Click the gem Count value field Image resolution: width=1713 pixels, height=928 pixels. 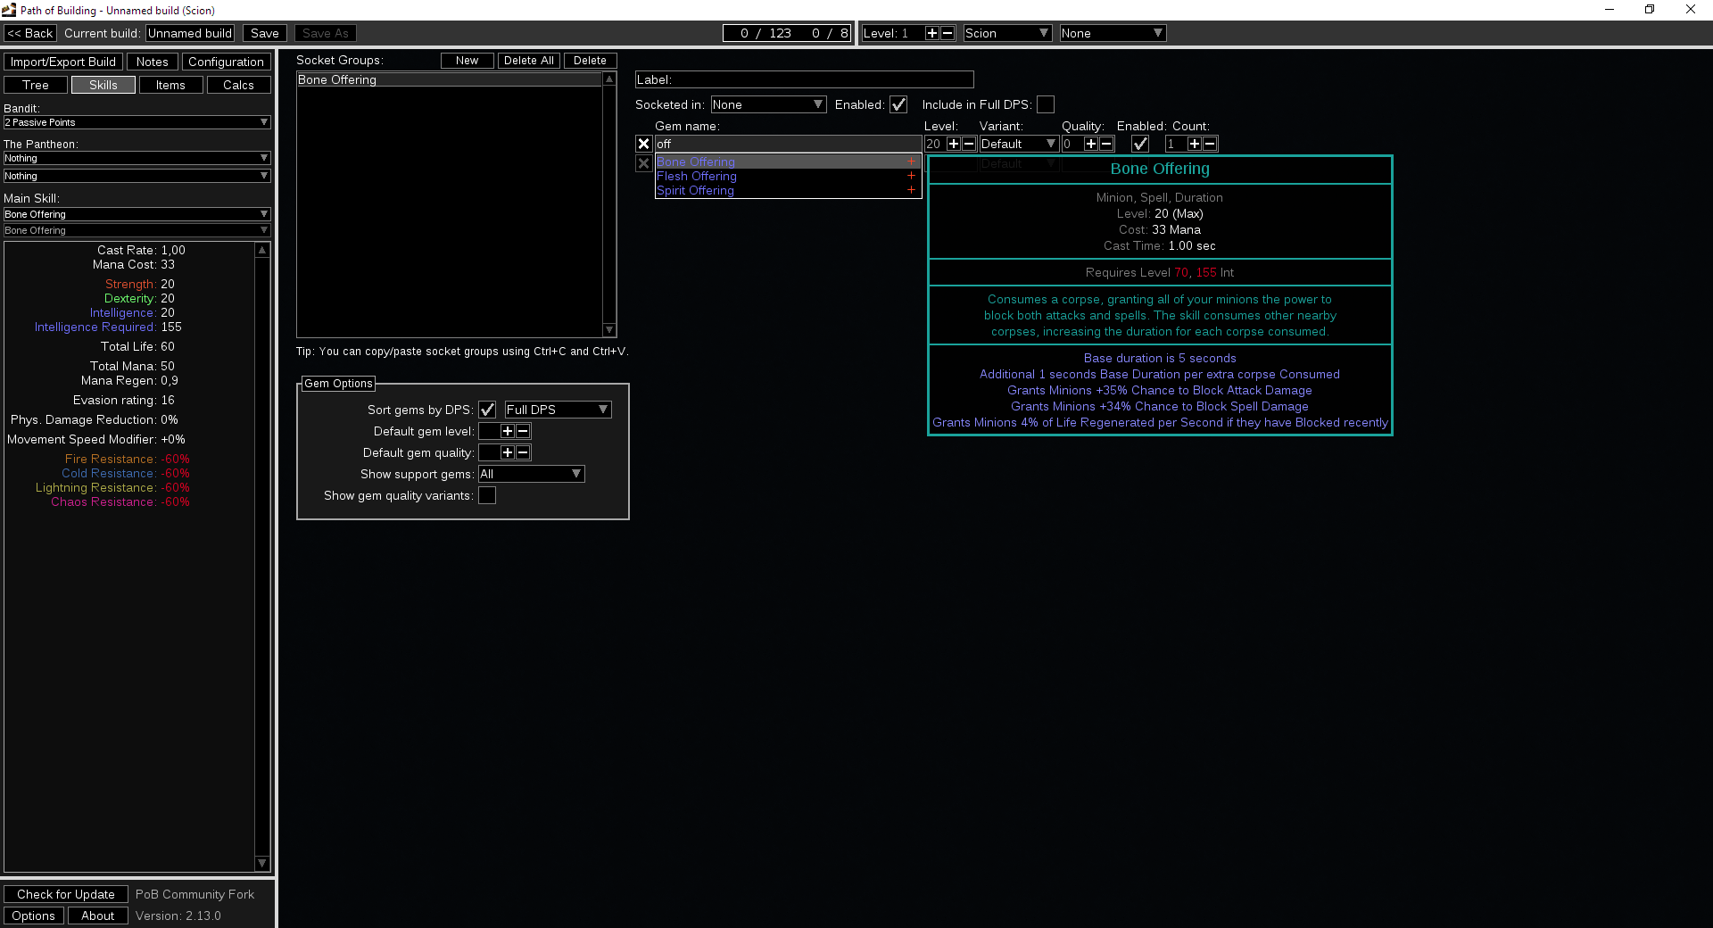[x=1176, y=144]
